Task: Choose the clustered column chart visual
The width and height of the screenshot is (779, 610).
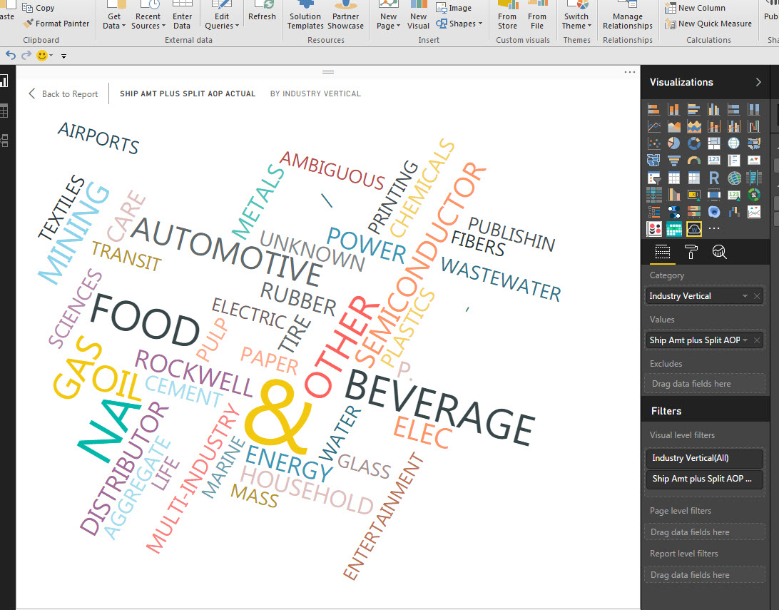Action: (x=714, y=109)
